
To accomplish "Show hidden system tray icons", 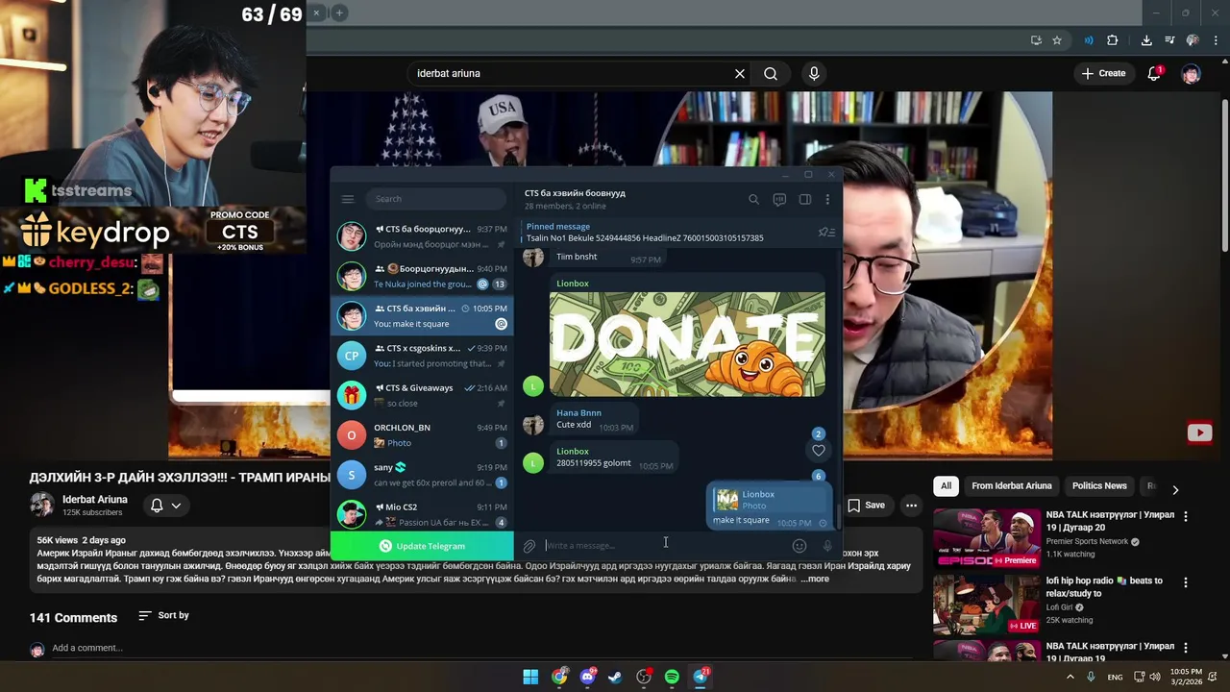I will 1070,677.
